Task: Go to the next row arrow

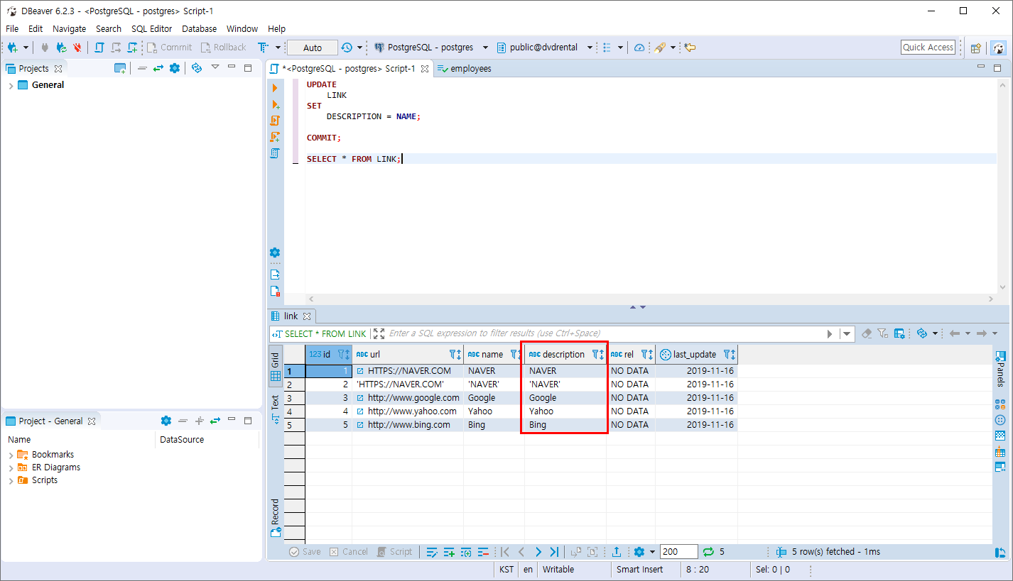Action: 538,552
